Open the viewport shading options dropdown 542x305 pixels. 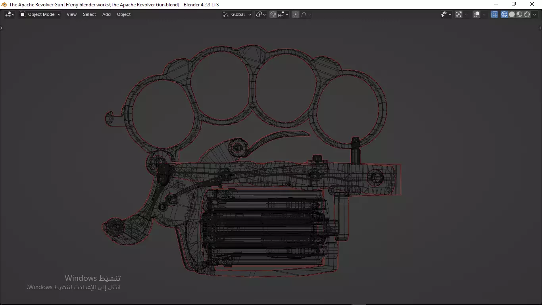pos(534,14)
